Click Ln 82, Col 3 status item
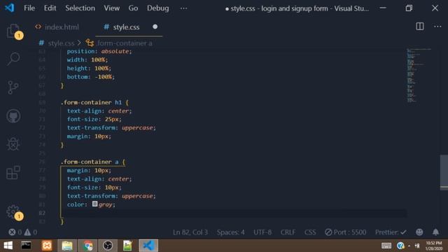 click(190, 232)
